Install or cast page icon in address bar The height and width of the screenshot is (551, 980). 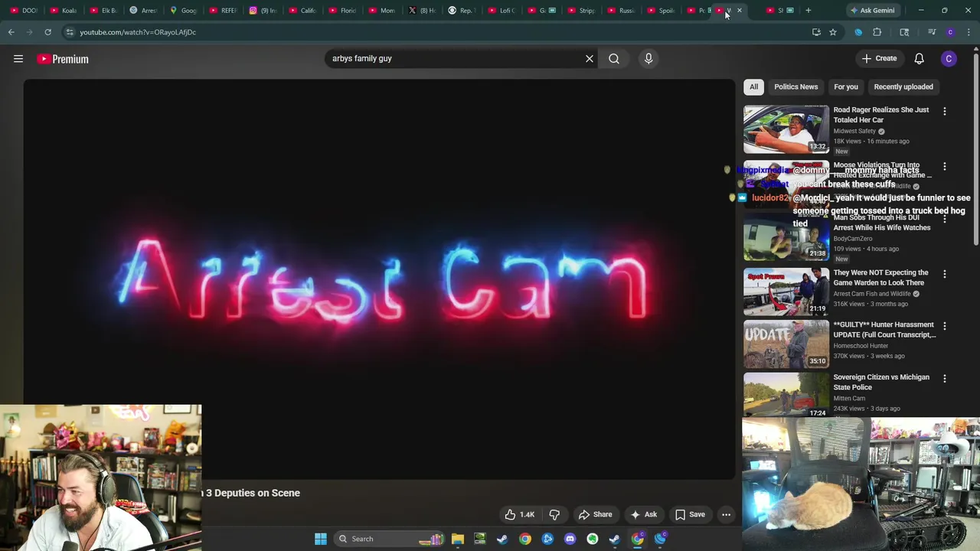(x=816, y=32)
